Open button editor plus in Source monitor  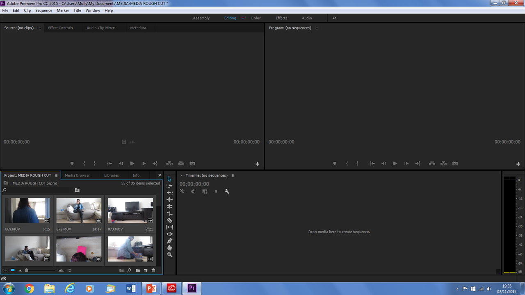click(x=257, y=164)
